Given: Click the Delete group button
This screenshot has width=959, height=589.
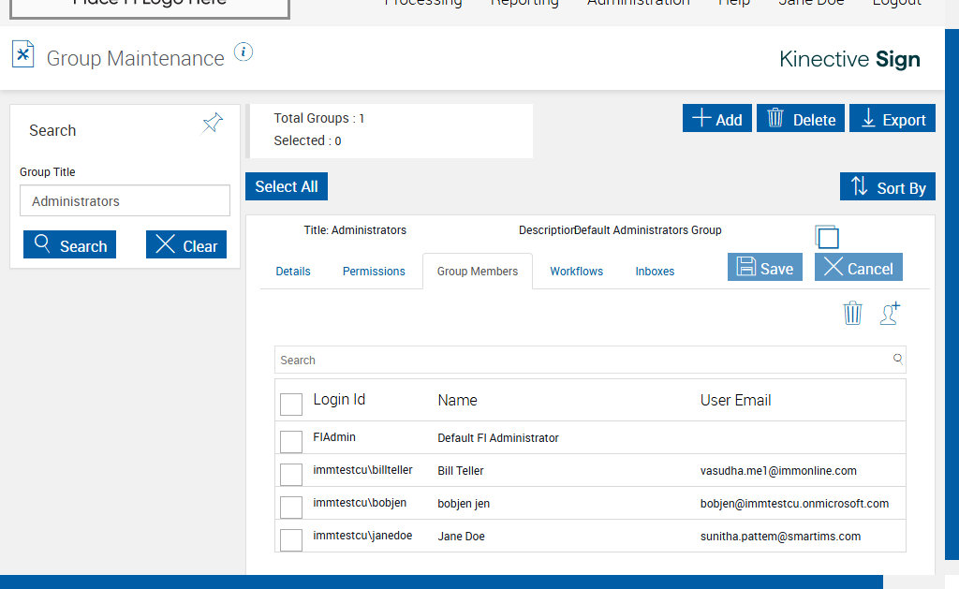Looking at the screenshot, I should tap(801, 118).
